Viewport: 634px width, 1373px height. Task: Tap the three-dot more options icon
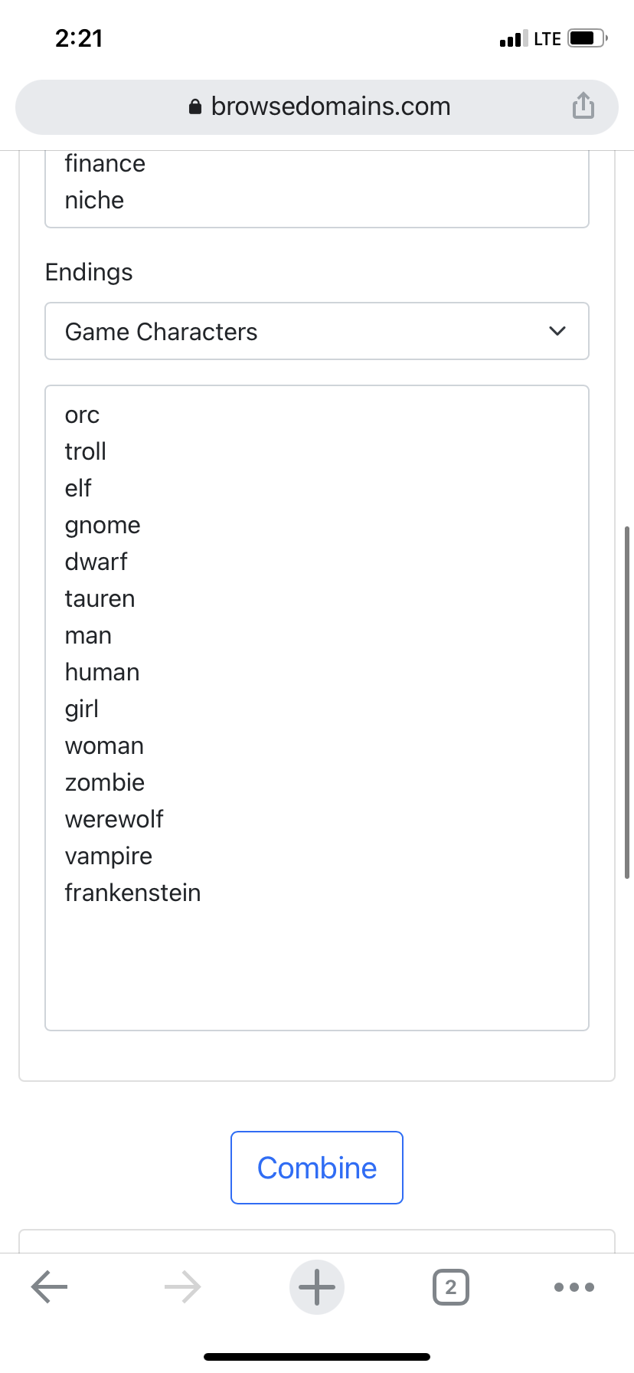(x=574, y=1286)
